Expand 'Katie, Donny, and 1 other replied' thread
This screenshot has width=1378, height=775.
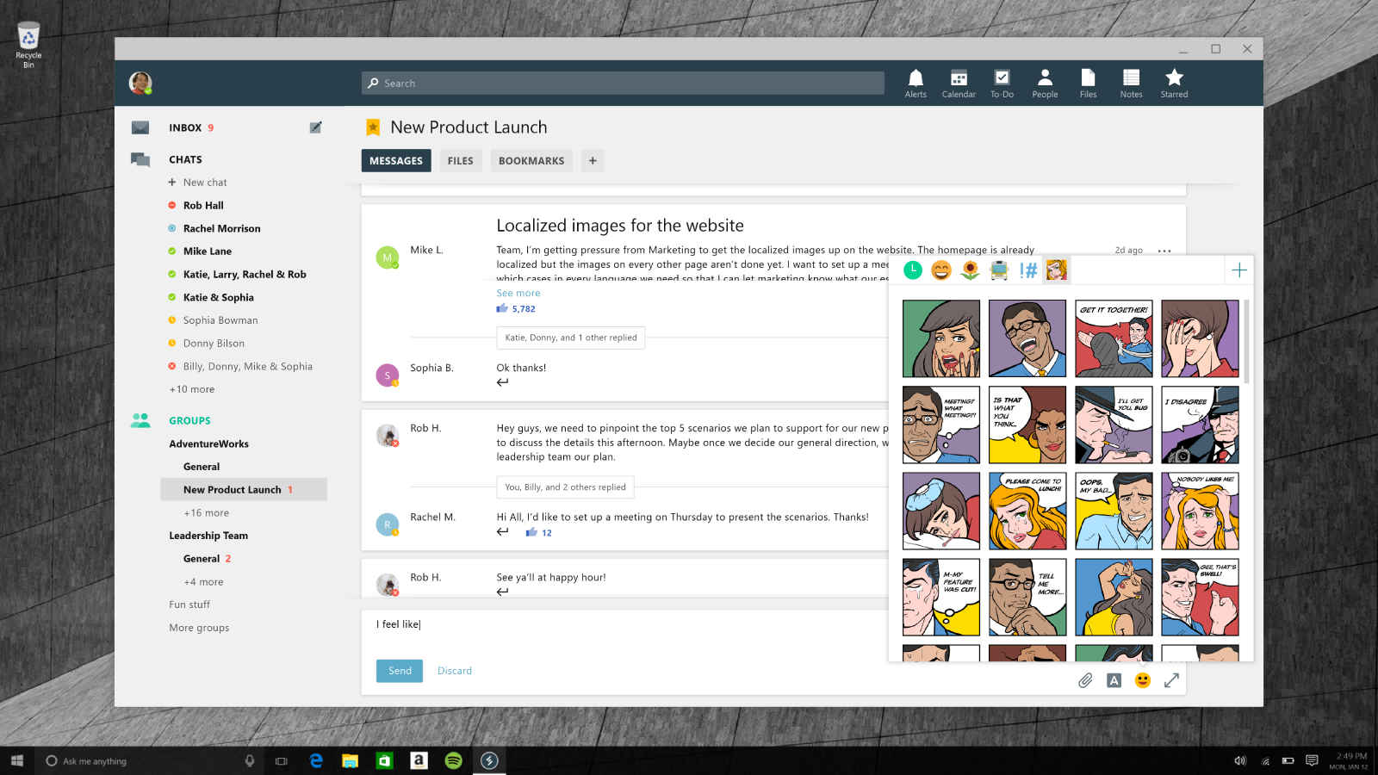click(570, 338)
